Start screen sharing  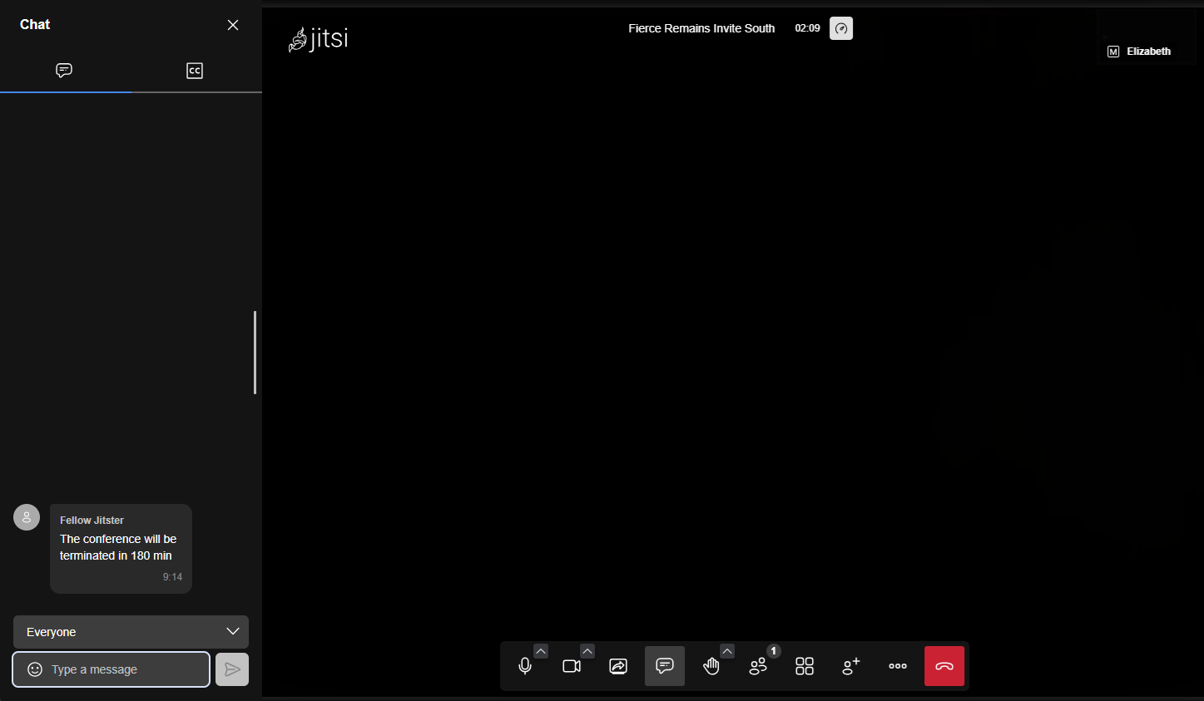pos(618,665)
